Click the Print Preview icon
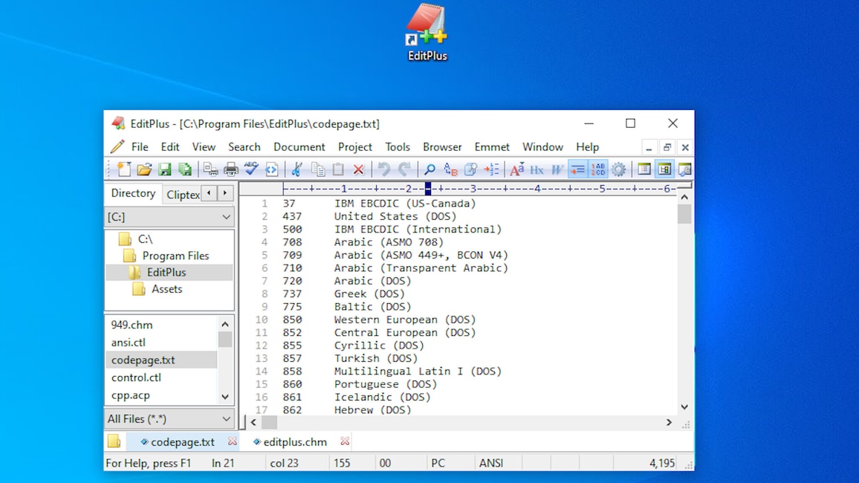 click(x=210, y=169)
